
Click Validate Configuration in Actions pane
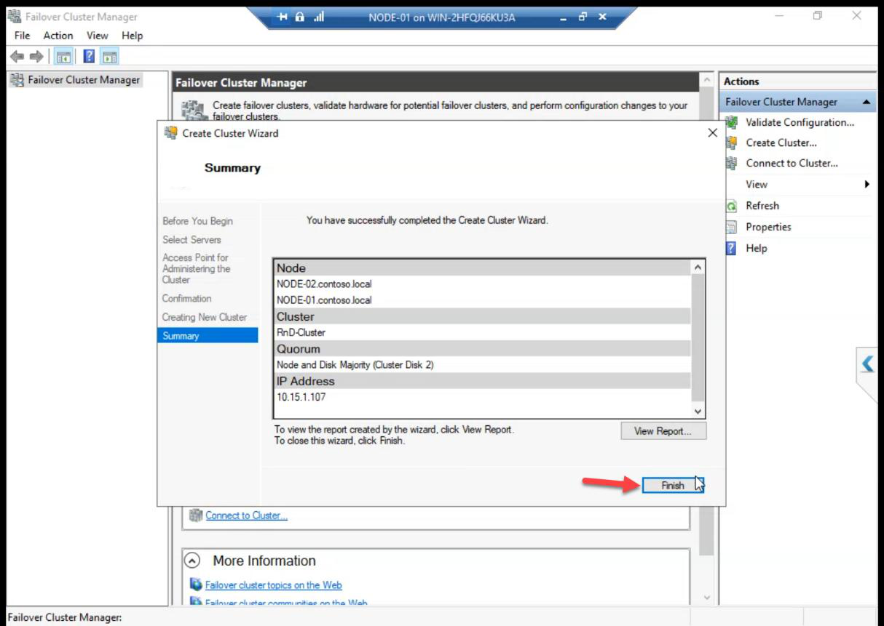pos(800,123)
